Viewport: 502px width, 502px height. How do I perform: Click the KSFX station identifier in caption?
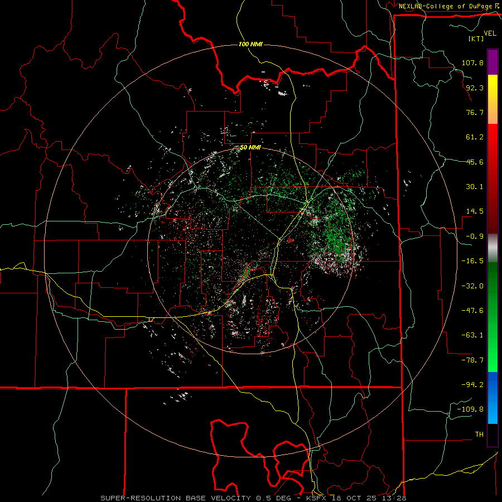coord(316,498)
